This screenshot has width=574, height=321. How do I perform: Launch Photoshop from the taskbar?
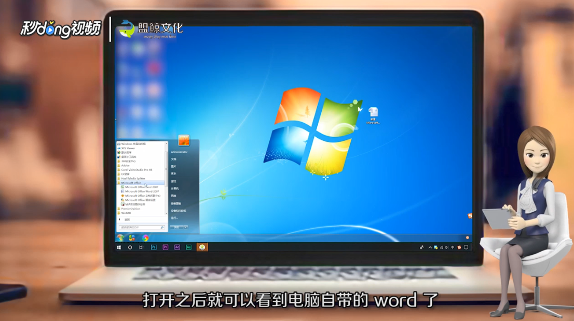point(154,247)
